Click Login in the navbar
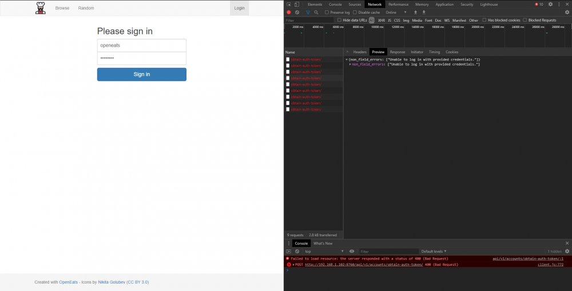Screen dimensions: 572x291 (239, 8)
